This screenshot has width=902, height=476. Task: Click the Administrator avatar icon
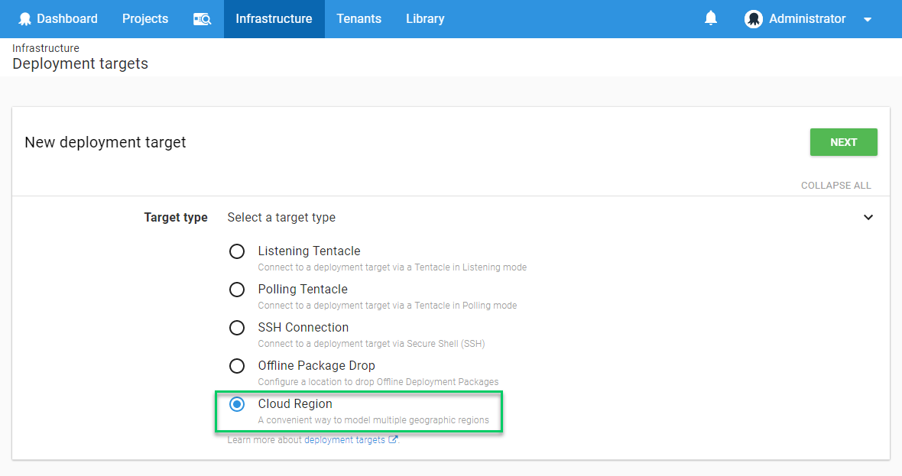[x=754, y=19]
